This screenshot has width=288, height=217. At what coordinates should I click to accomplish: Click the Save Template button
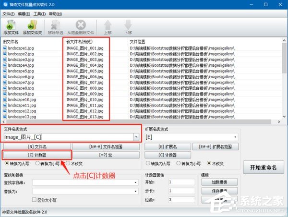coord(219,191)
